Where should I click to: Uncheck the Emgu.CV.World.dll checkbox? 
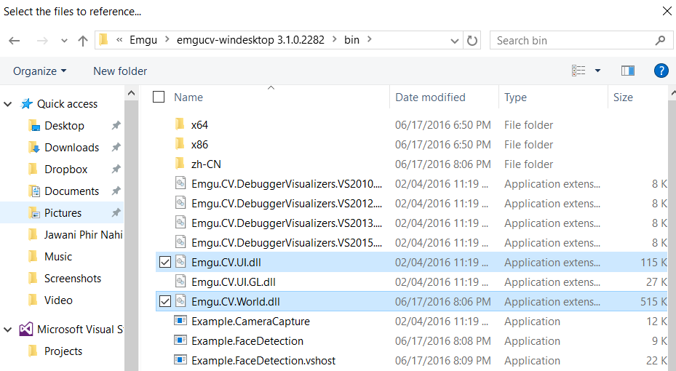165,301
